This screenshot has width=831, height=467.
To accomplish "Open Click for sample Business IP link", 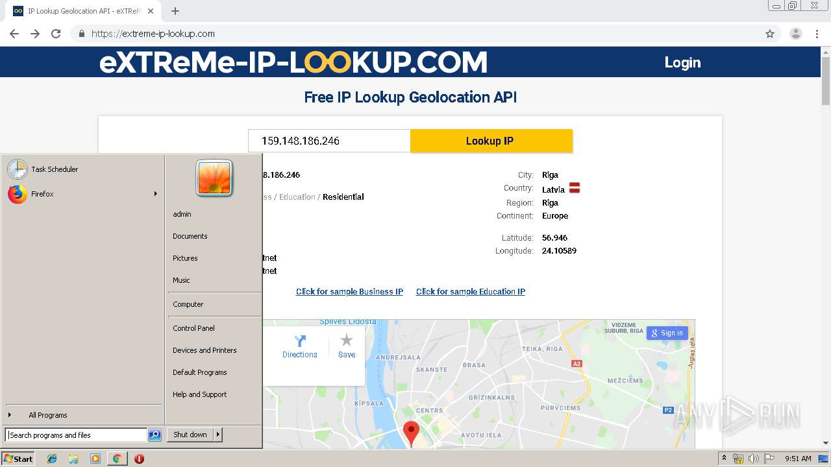I will coord(349,291).
